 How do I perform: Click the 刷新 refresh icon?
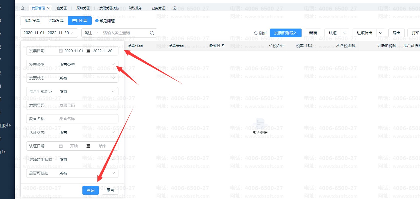pyautogui.click(x=256, y=33)
